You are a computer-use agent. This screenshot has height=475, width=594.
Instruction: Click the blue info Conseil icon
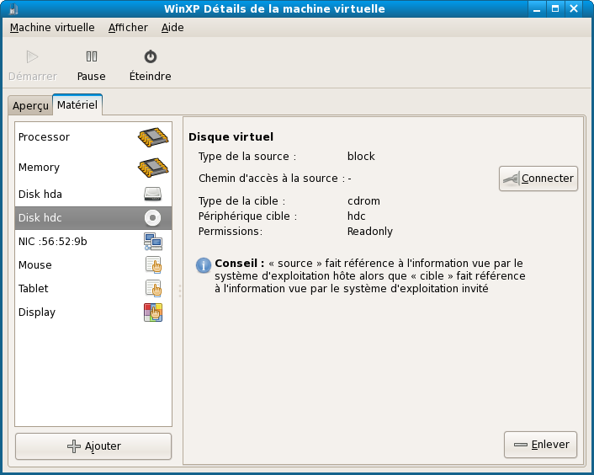(x=204, y=265)
